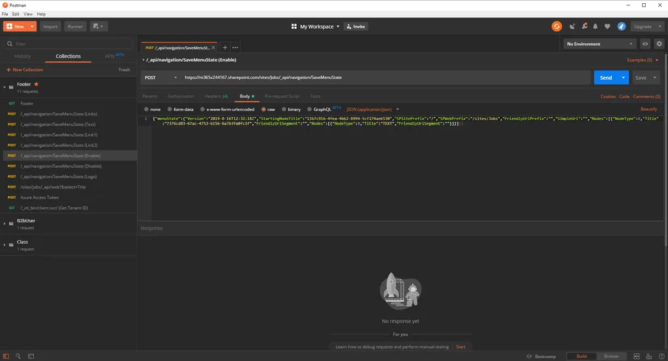668x361 pixels.
Task: Open the new window icon button
Action: tap(99, 27)
